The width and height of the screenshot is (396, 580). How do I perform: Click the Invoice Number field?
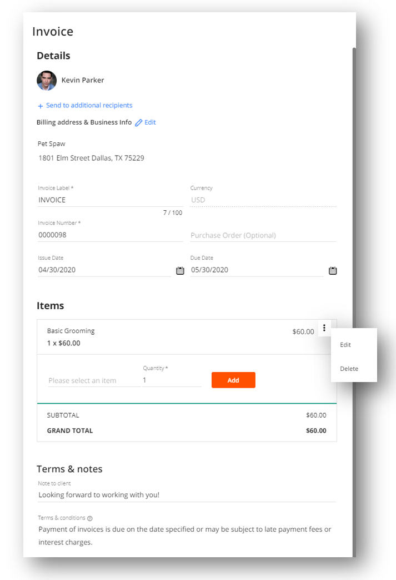pos(110,235)
